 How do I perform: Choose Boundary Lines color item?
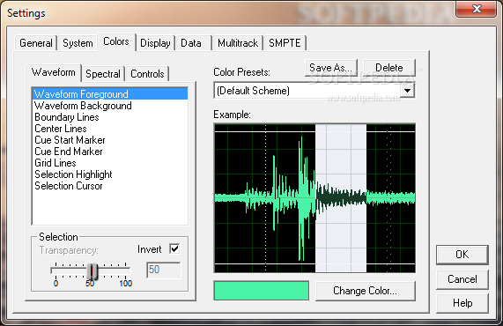click(110, 117)
